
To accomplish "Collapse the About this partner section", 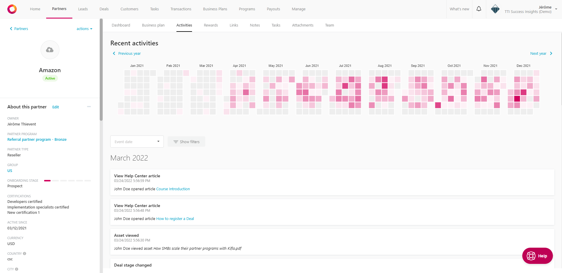I will coord(89,107).
